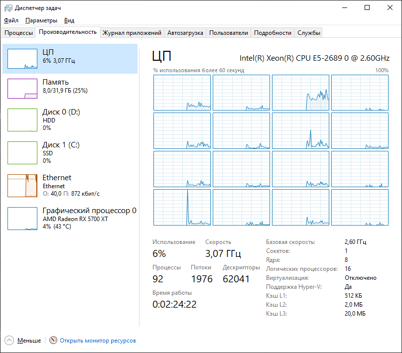Open the Файл menu
402x353 pixels.
[x=11, y=20]
